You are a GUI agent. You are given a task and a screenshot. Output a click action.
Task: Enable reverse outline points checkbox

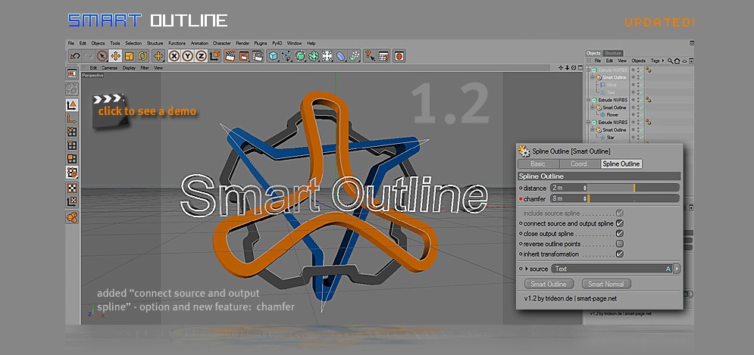pyautogui.click(x=620, y=244)
